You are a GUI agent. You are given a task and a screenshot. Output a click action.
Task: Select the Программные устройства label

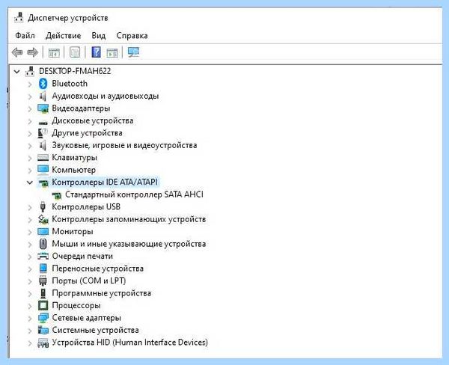(x=101, y=293)
